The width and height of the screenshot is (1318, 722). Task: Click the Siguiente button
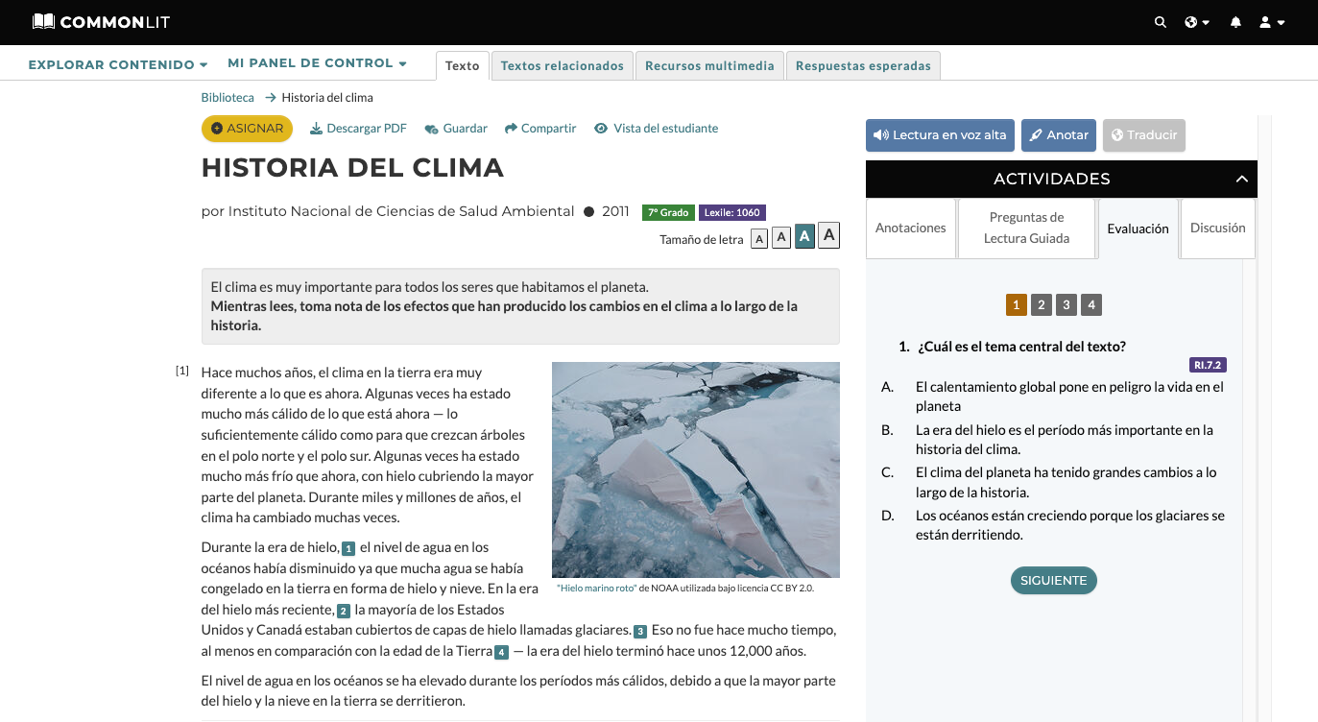[x=1053, y=581]
